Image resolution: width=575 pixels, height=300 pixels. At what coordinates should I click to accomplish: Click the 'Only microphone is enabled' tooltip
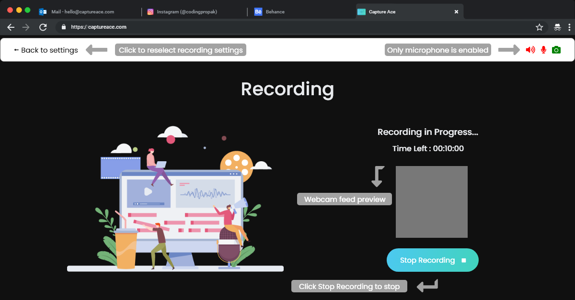[437, 50]
